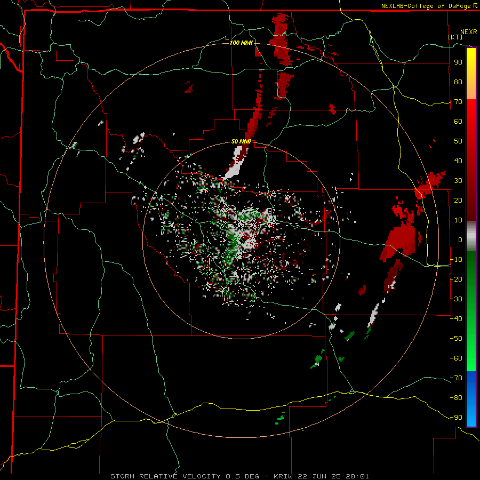Click the 80 value on the velocity scale
Screen dimensions: 480x480
click(458, 82)
